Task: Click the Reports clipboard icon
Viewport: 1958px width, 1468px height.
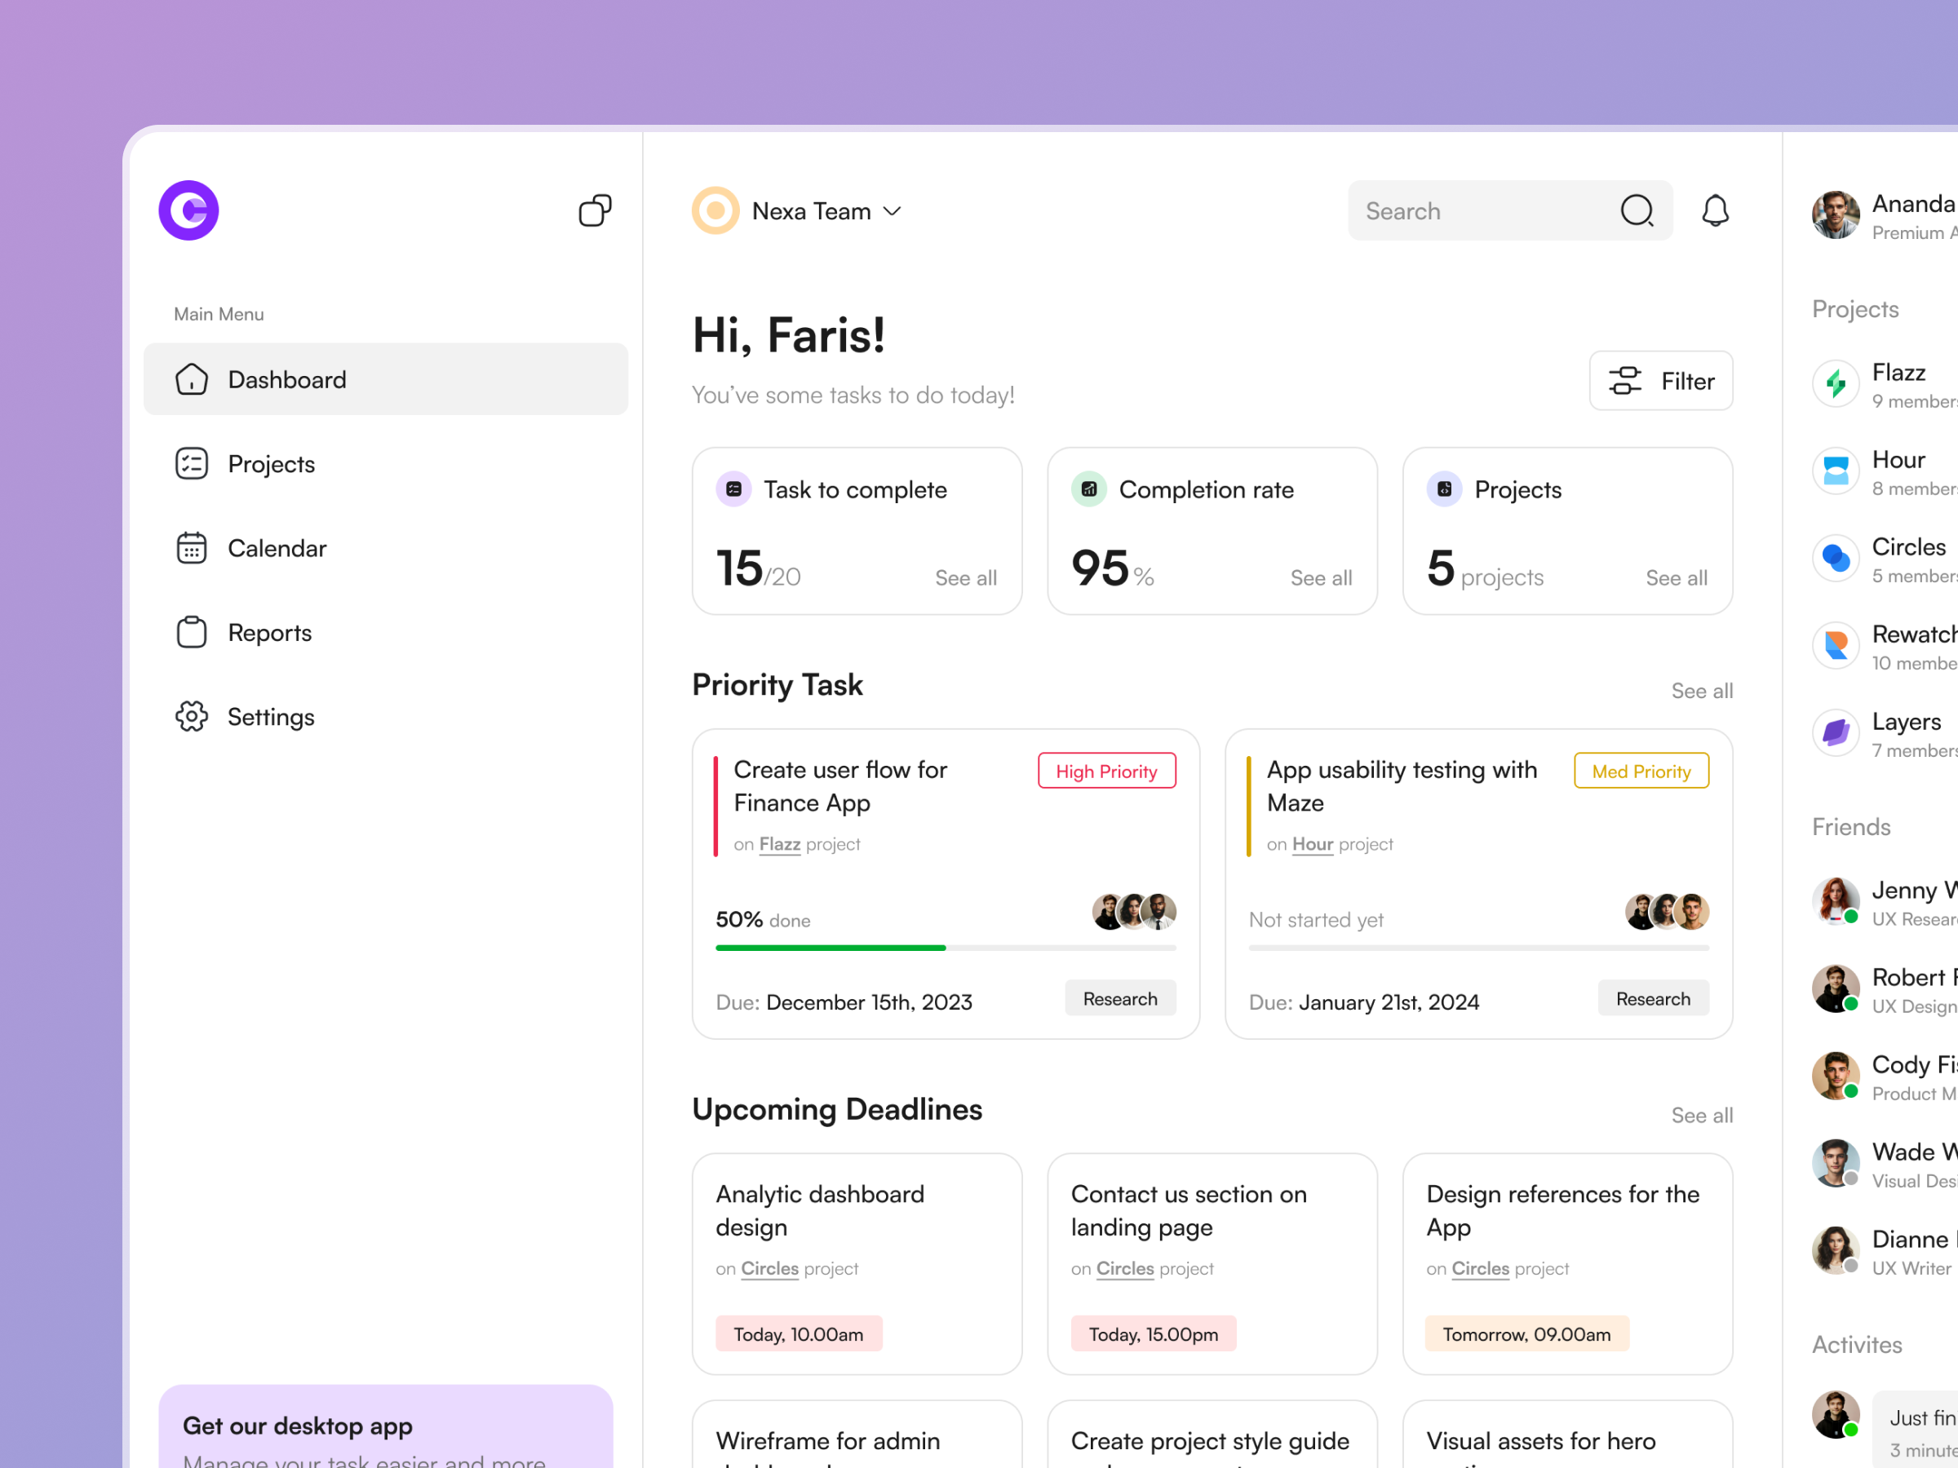Action: pyautogui.click(x=191, y=632)
